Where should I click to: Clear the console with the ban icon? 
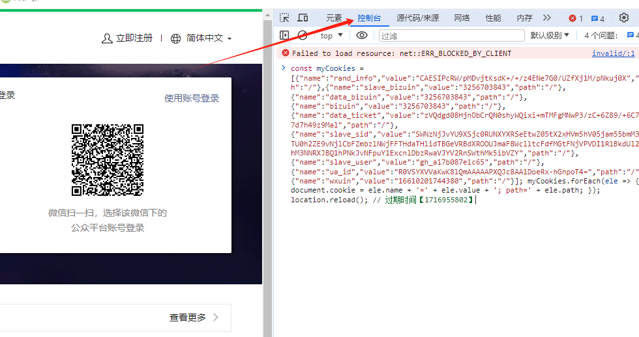303,35
